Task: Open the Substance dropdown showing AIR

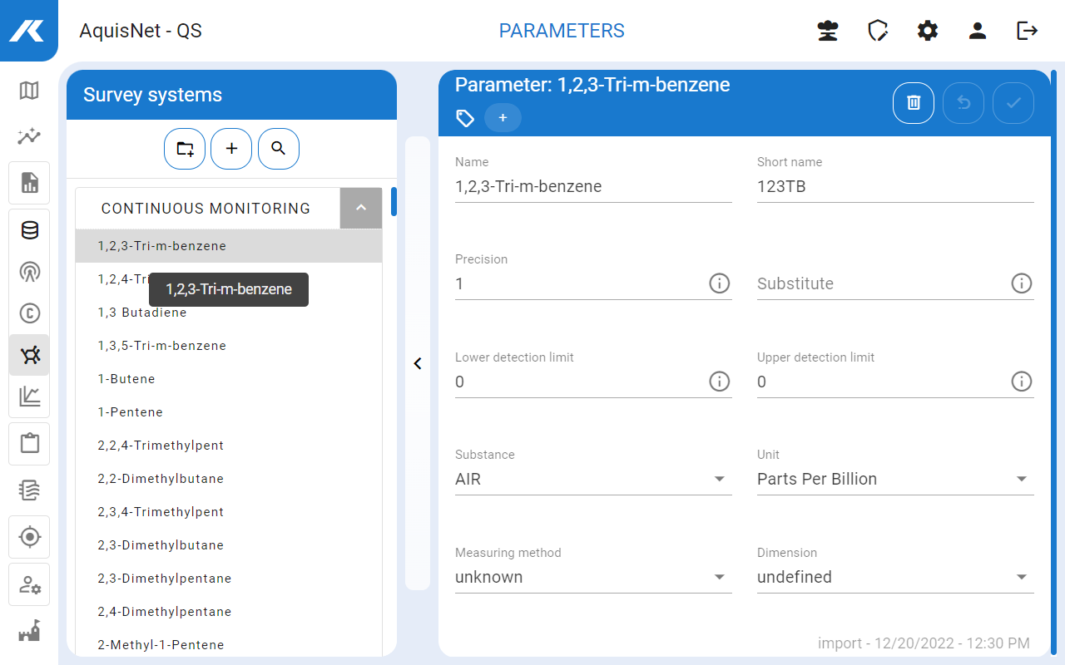Action: [x=592, y=480]
